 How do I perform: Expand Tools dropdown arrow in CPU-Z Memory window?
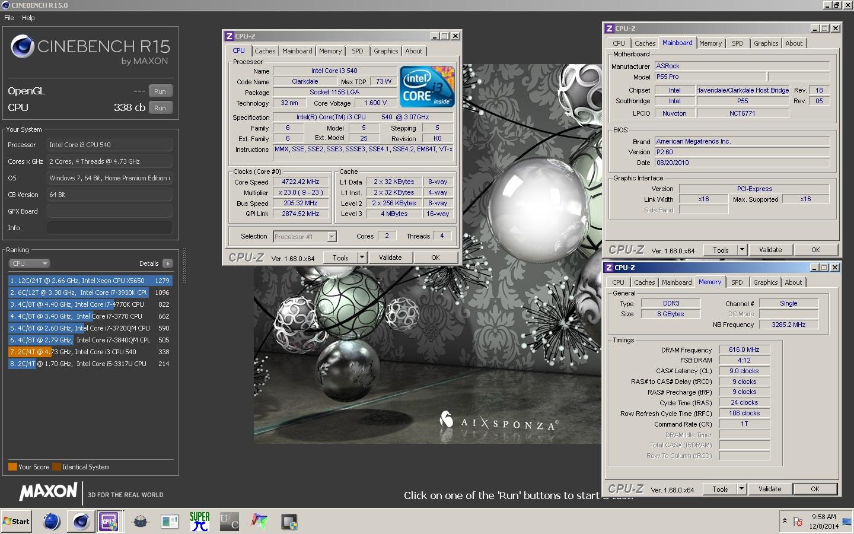tap(741, 489)
